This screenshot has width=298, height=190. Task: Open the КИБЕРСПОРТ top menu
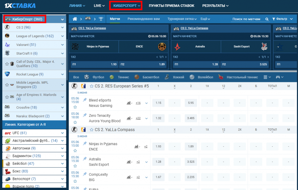127,6
